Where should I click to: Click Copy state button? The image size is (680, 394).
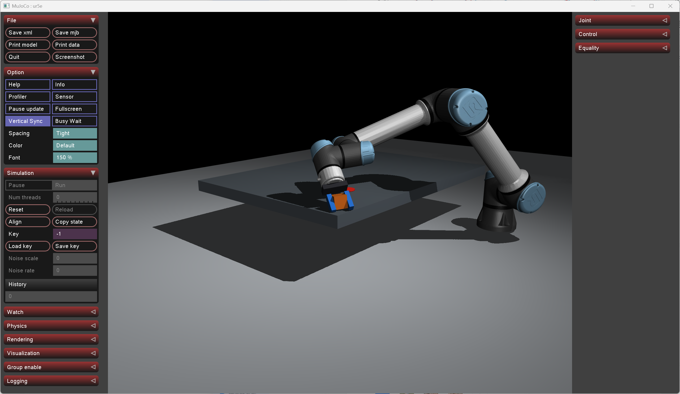75,222
